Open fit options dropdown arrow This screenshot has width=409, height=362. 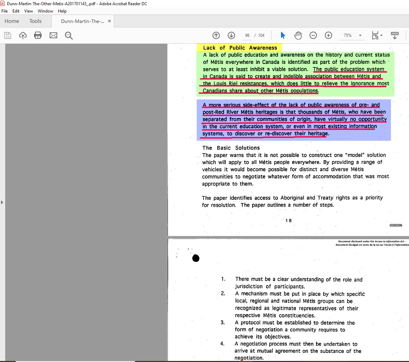tap(381, 35)
